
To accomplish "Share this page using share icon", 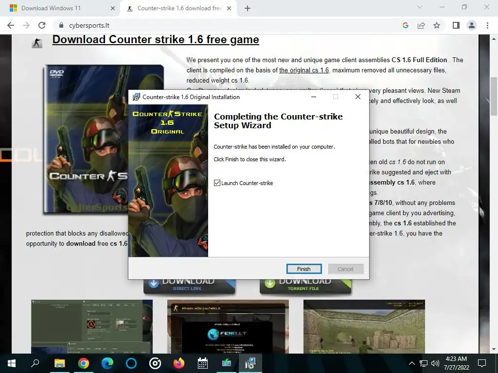I will tap(421, 25).
